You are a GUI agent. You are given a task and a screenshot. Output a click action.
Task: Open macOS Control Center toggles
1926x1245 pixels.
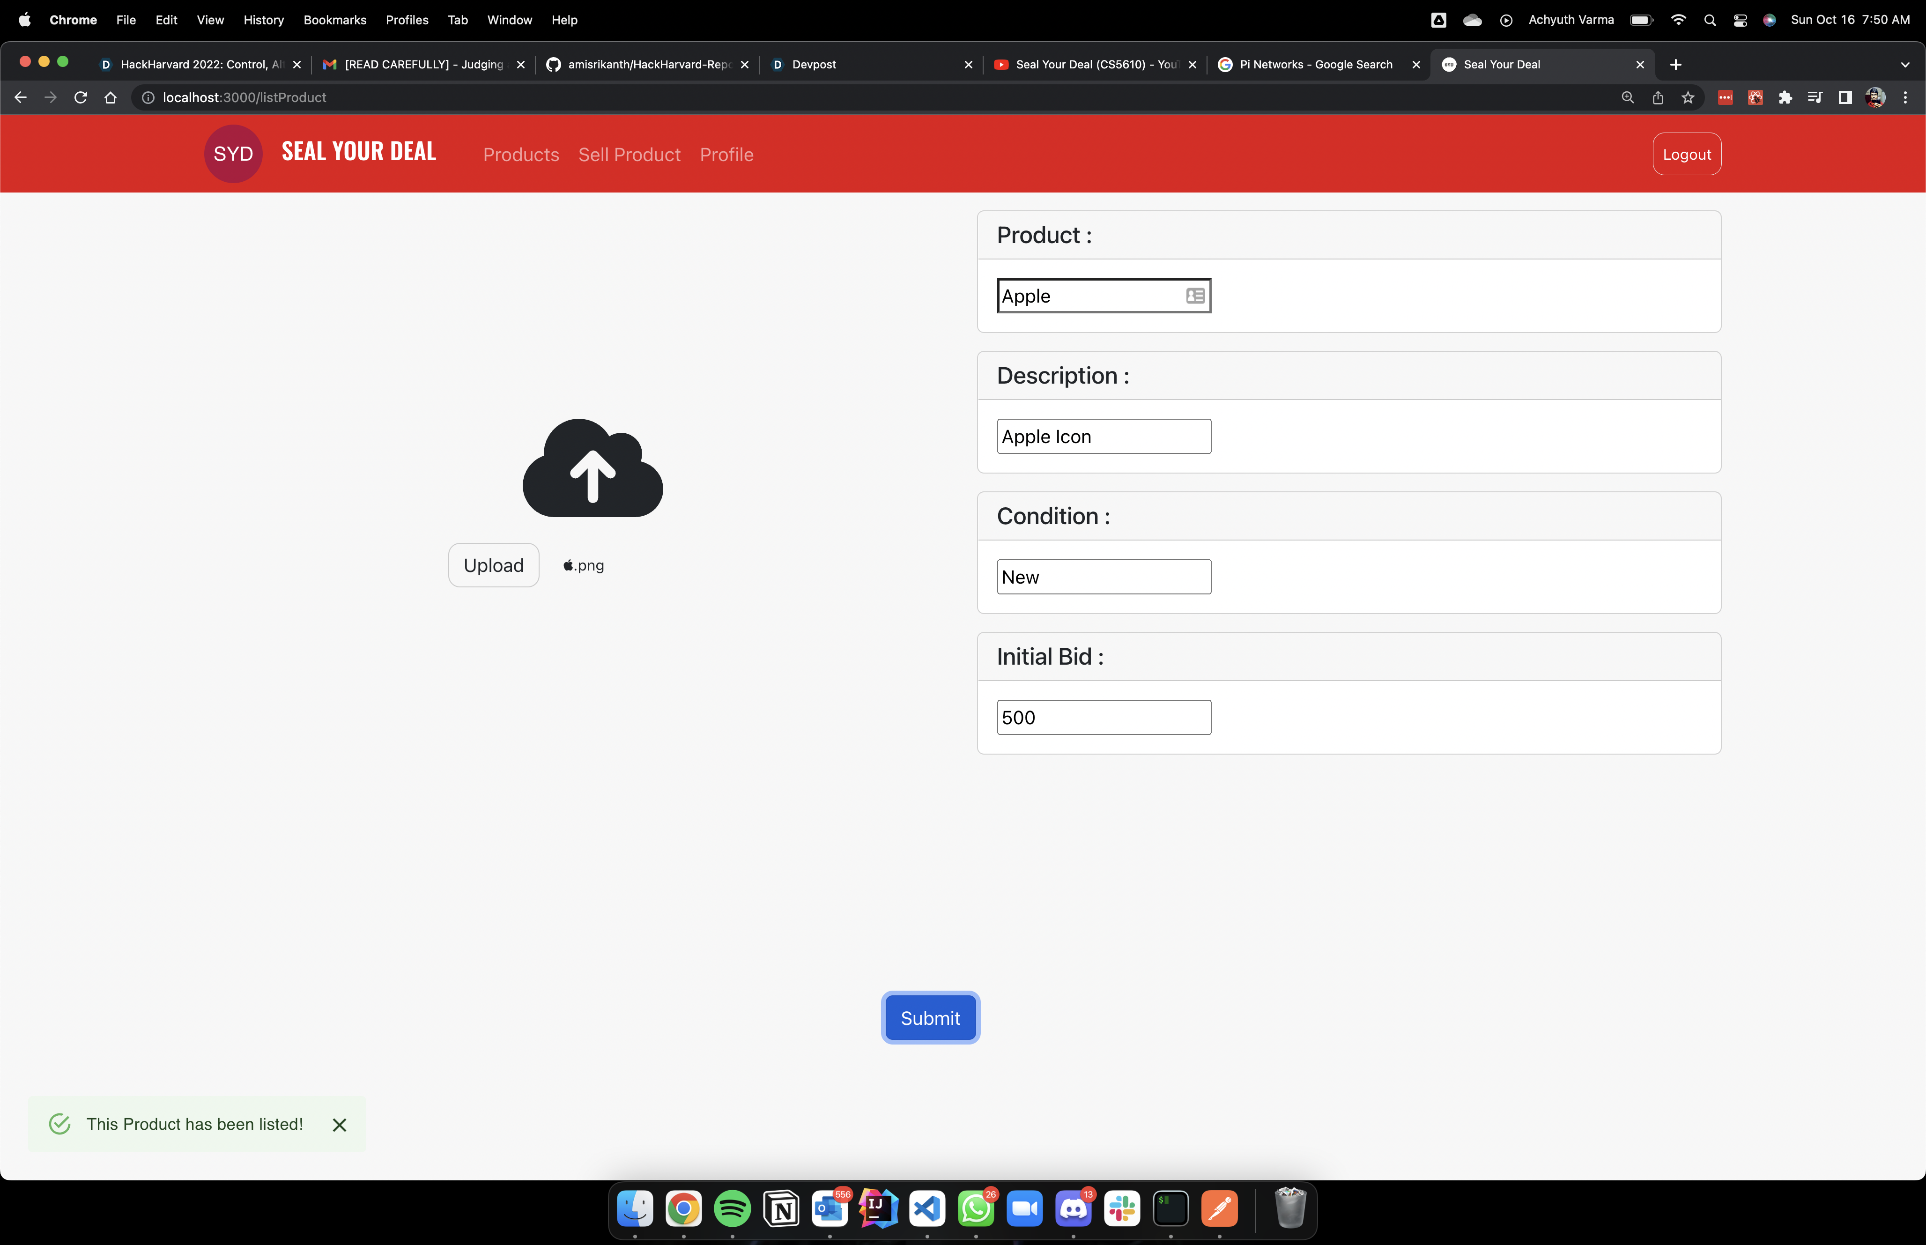[x=1740, y=20]
